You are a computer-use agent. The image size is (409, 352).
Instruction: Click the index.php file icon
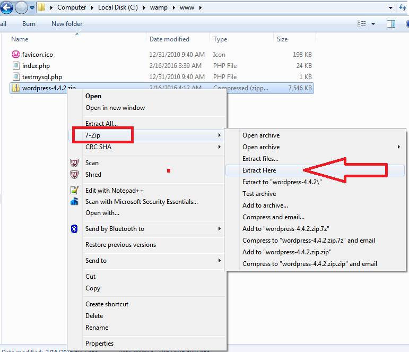pos(16,65)
